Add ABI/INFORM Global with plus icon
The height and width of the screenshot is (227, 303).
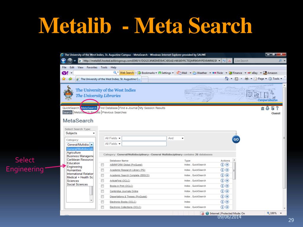227,165
